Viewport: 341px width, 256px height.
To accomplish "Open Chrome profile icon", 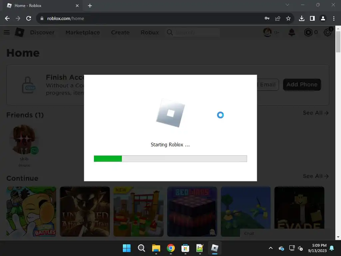I will click(323, 19).
